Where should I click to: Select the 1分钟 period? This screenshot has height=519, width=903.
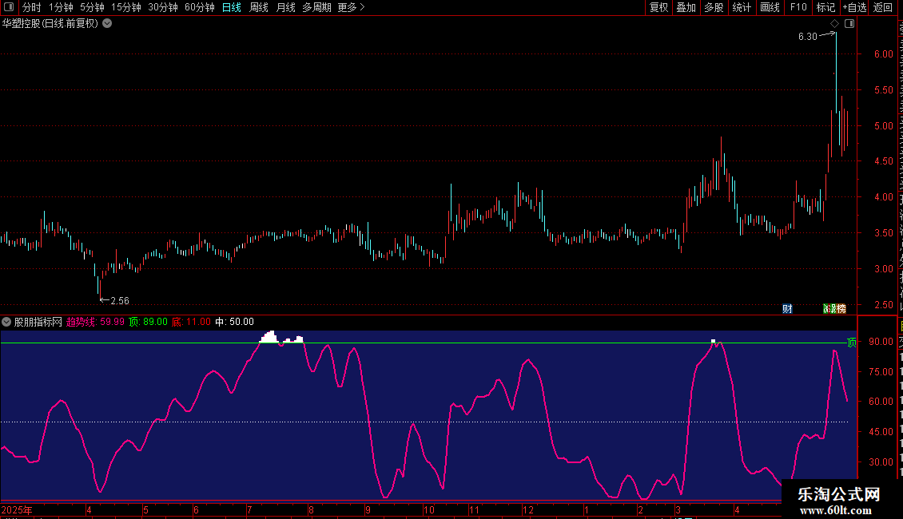pyautogui.click(x=61, y=7)
